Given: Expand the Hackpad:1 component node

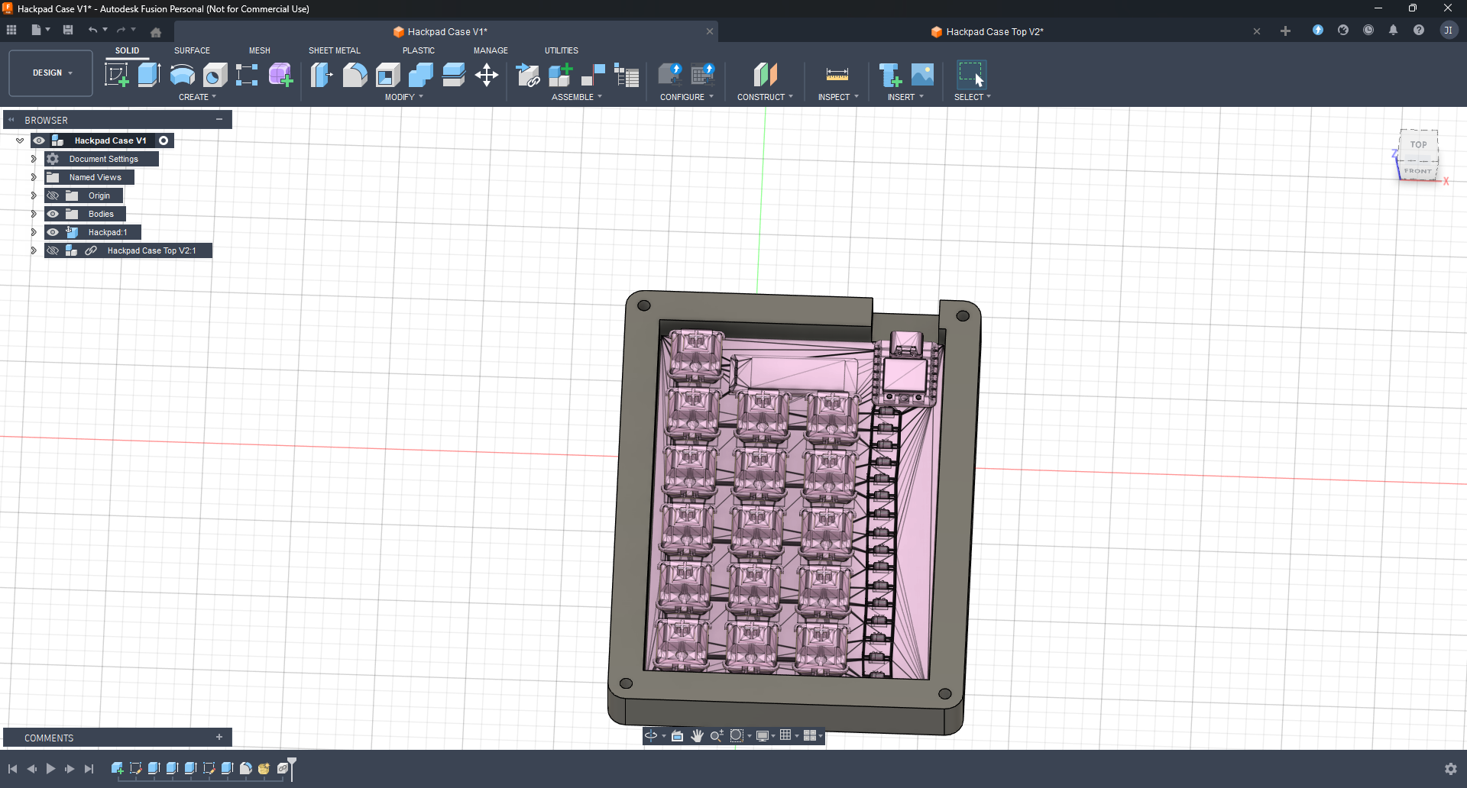Looking at the screenshot, I should (34, 232).
